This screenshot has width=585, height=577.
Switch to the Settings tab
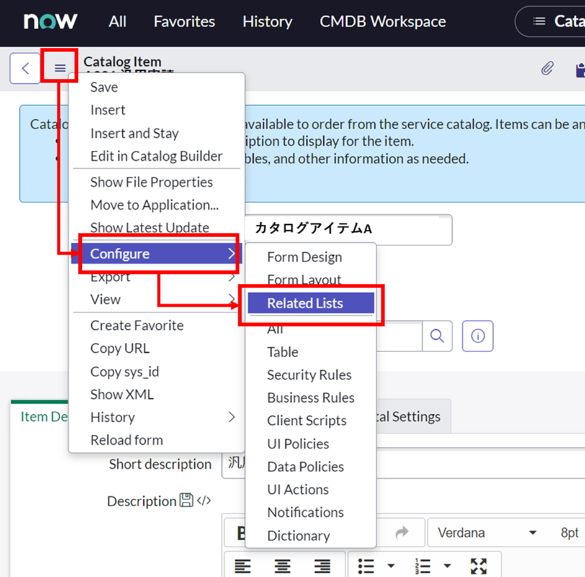pyautogui.click(x=413, y=416)
